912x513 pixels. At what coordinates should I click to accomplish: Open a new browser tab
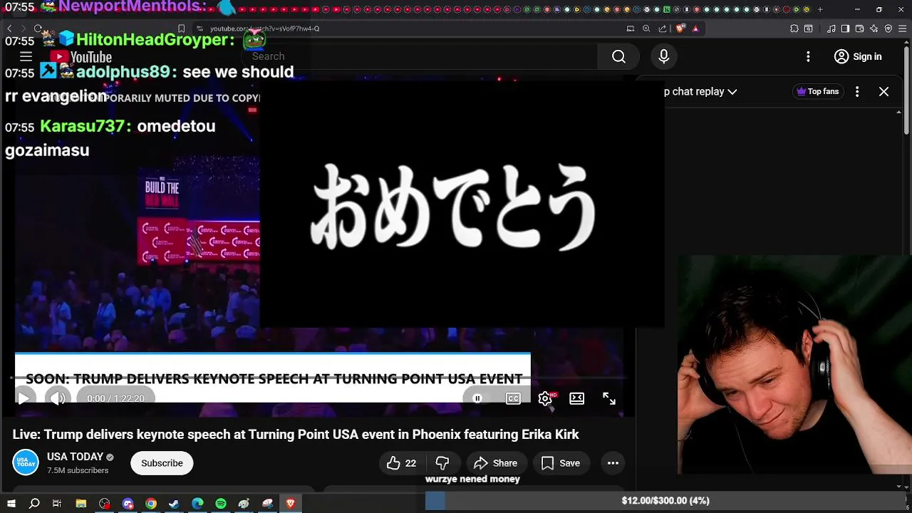coord(820,9)
